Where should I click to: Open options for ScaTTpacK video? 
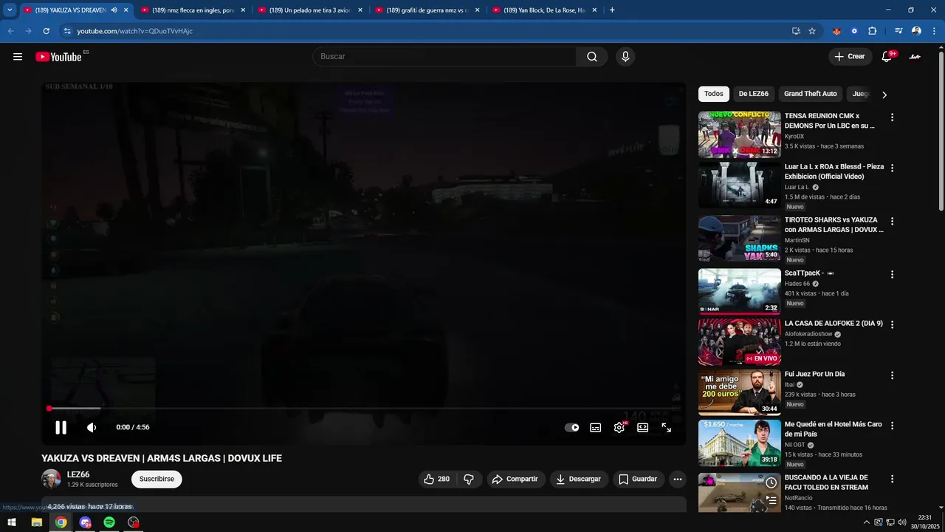point(892,275)
